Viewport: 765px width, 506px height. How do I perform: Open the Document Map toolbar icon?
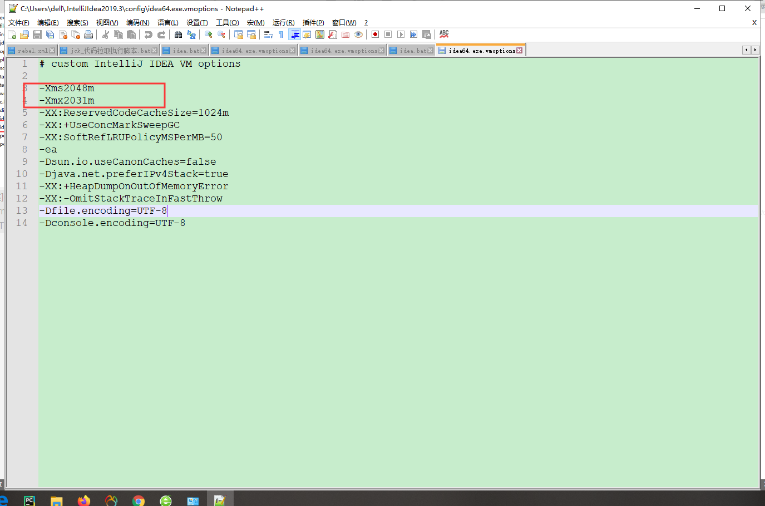320,35
